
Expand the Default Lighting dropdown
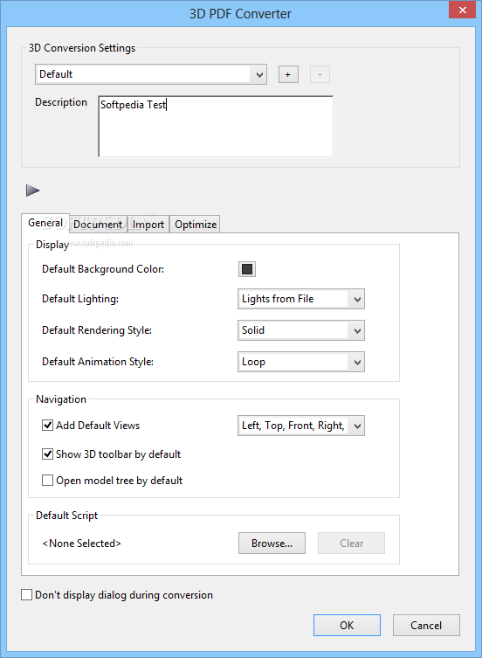(x=300, y=299)
